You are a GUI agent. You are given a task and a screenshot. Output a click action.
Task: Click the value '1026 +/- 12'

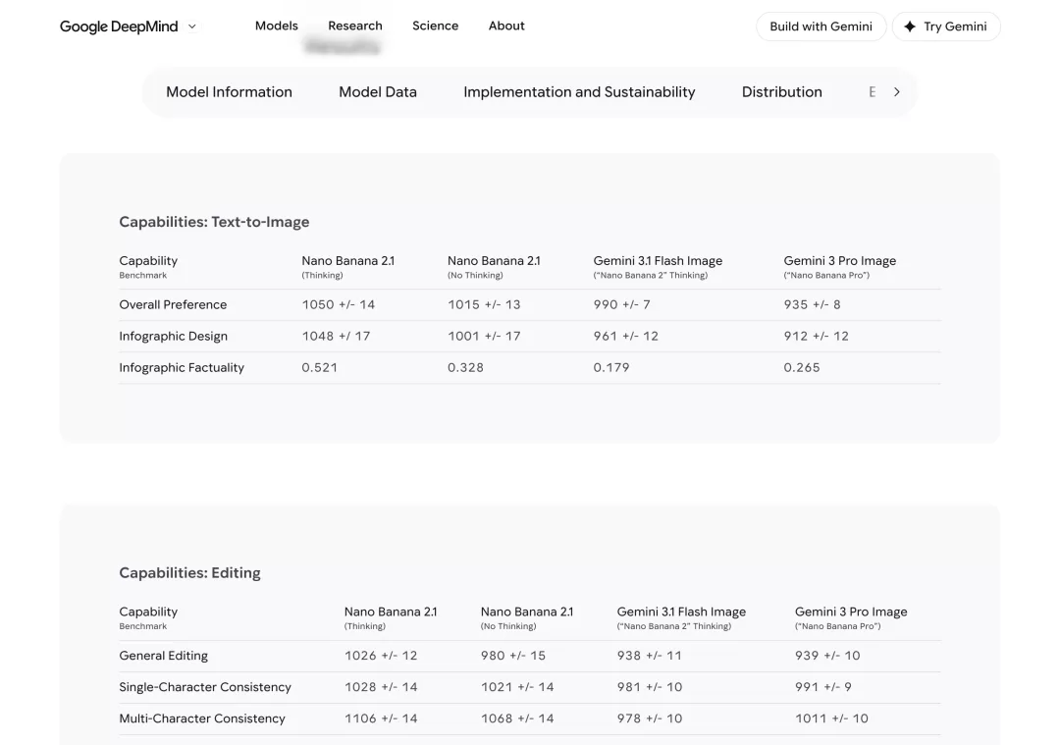(x=381, y=656)
